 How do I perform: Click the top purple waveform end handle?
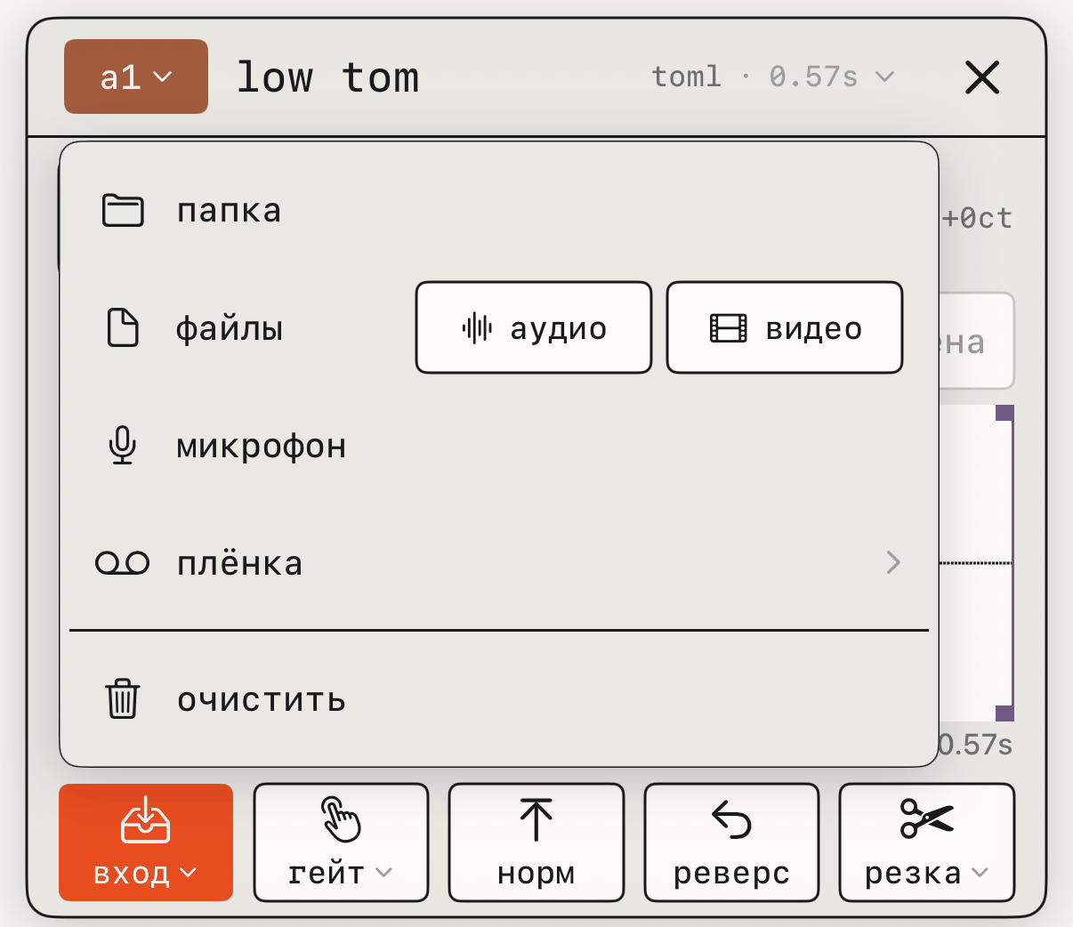pyautogui.click(x=1004, y=413)
